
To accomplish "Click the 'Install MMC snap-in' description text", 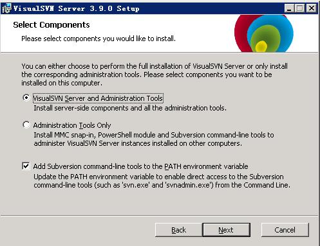I will pos(154,139).
